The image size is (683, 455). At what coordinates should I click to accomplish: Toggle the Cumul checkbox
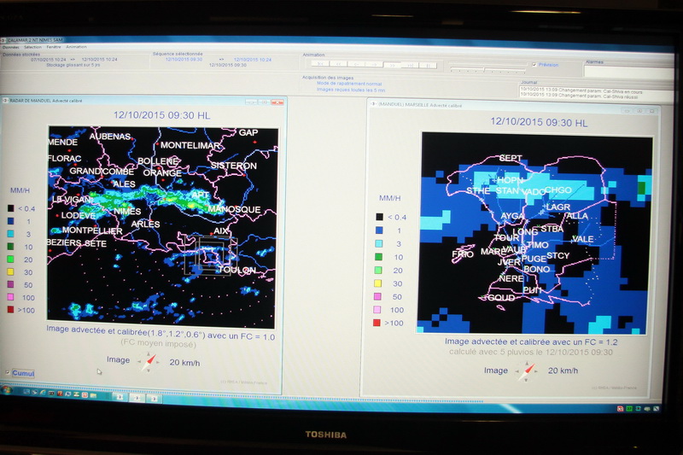pos(9,373)
